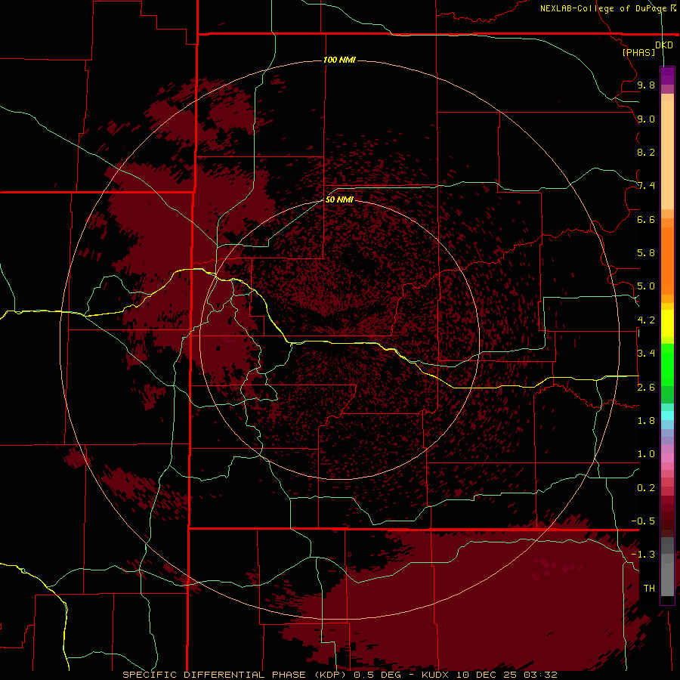This screenshot has width=680, height=680.
Task: Click the -1.3 legend value
Action: click(x=643, y=555)
